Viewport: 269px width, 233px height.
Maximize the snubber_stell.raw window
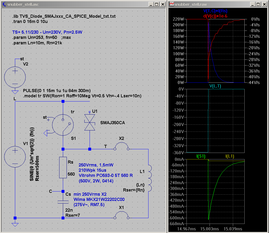pyautogui.click(x=258, y=4)
